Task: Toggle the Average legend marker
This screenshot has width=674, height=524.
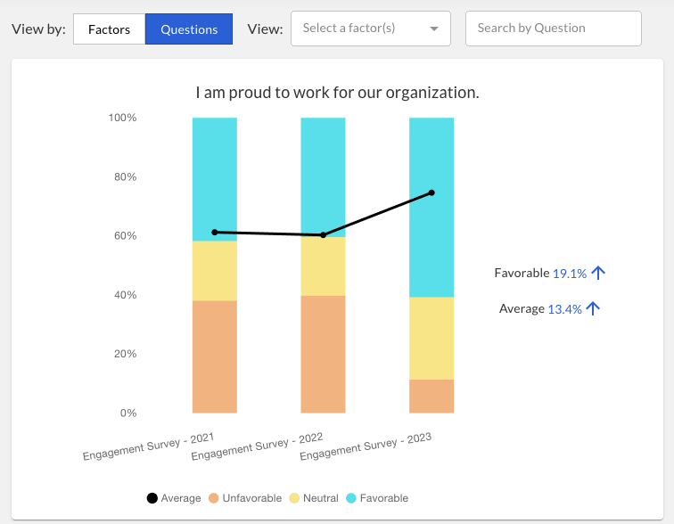Action: pyautogui.click(x=152, y=498)
